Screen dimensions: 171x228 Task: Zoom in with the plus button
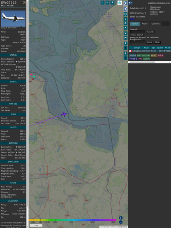pyautogui.click(x=121, y=218)
